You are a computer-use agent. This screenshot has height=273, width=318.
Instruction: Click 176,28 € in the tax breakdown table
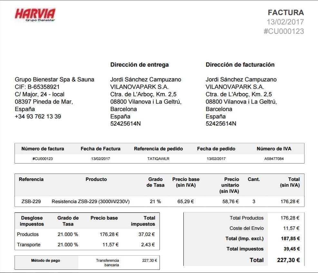pos(109,234)
